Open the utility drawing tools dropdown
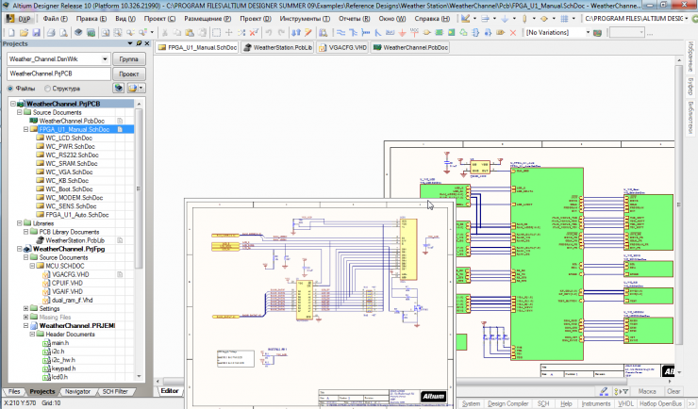 (x=474, y=19)
